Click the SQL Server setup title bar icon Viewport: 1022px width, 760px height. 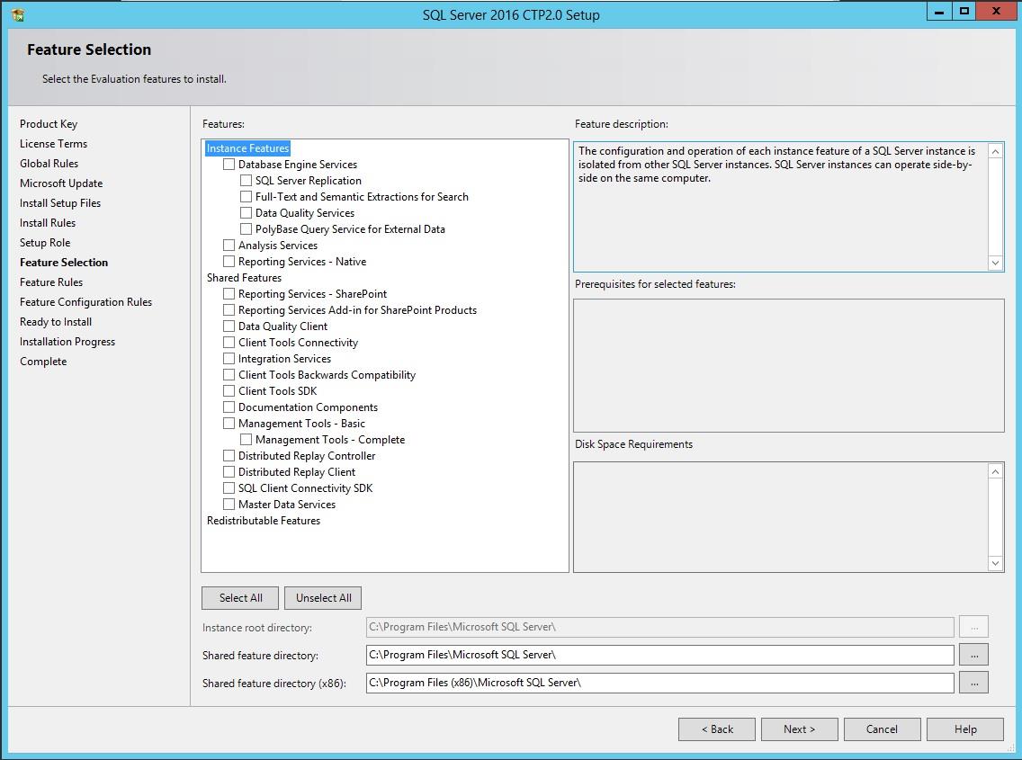tap(18, 13)
